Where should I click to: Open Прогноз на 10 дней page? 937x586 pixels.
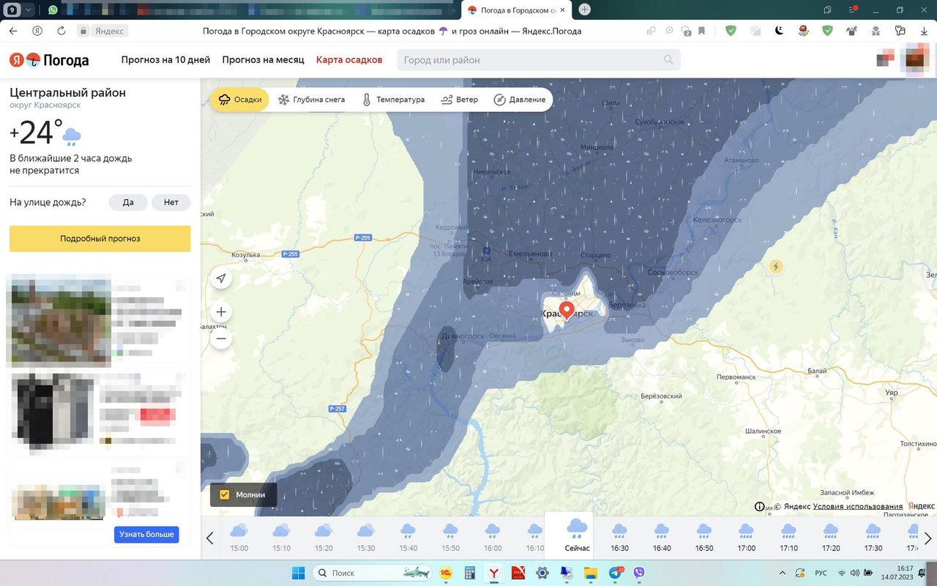[x=165, y=60]
